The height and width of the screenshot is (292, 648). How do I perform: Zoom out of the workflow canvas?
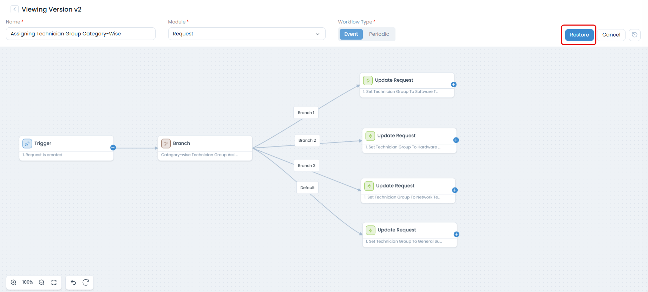[x=41, y=283]
